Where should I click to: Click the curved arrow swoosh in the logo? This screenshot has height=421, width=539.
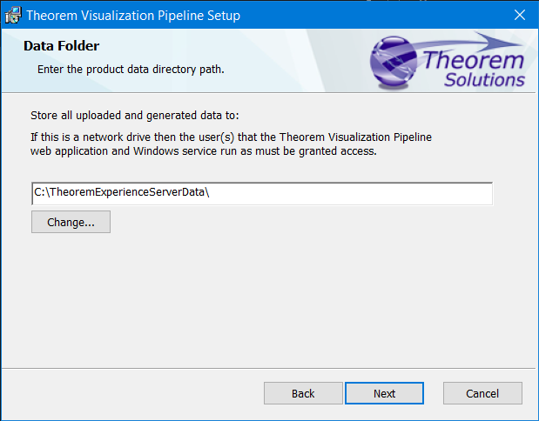(x=453, y=42)
